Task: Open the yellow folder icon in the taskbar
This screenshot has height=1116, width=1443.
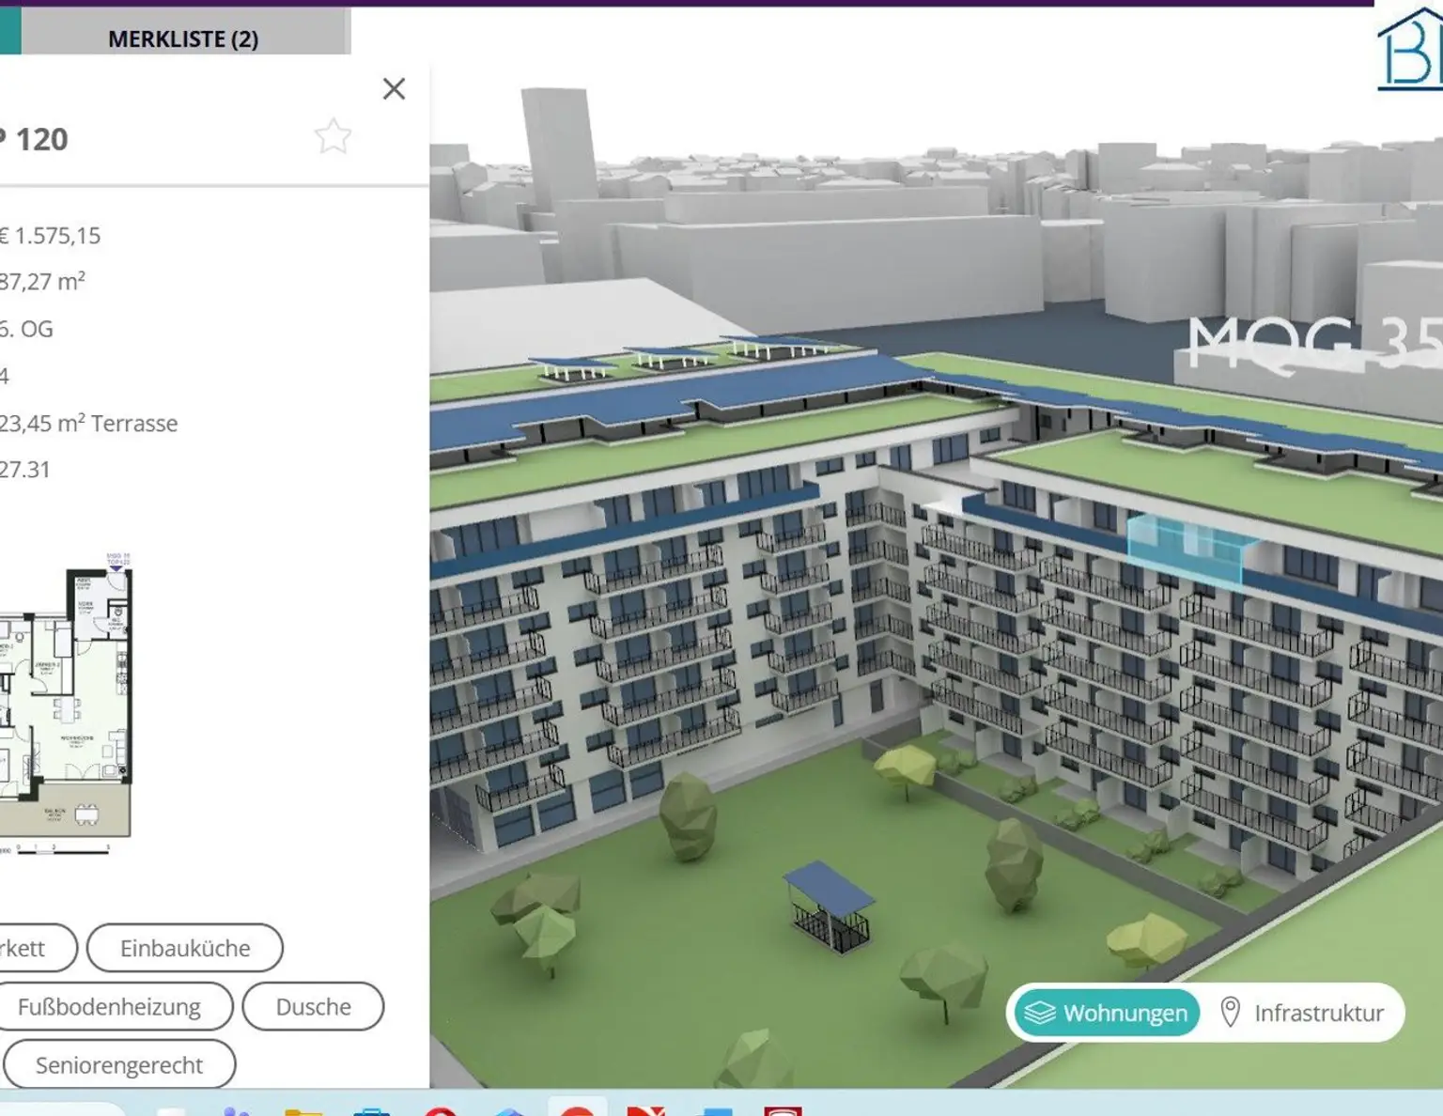Action: pyautogui.click(x=303, y=1112)
